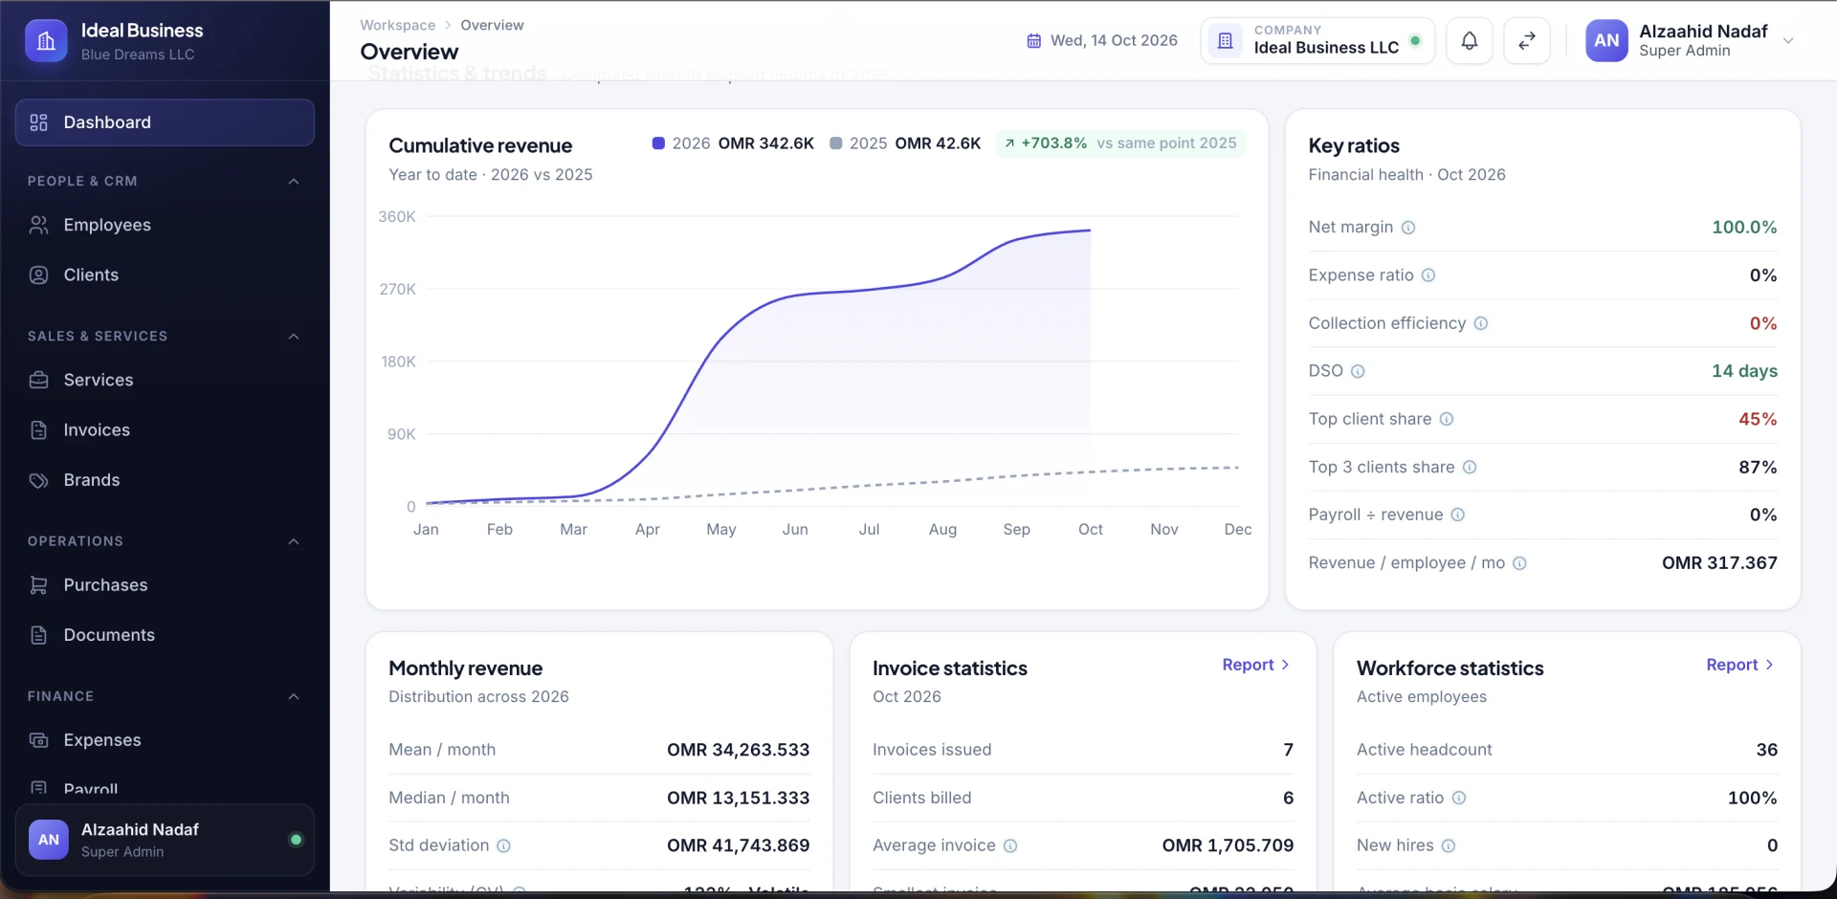Click the Brands tag icon
The height and width of the screenshot is (899, 1837).
[39, 480]
